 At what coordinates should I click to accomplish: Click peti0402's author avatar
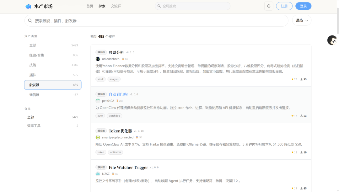click(x=98, y=101)
